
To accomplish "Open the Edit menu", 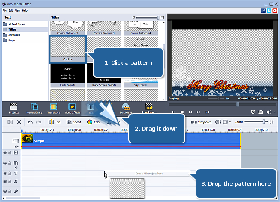I will [11, 10].
